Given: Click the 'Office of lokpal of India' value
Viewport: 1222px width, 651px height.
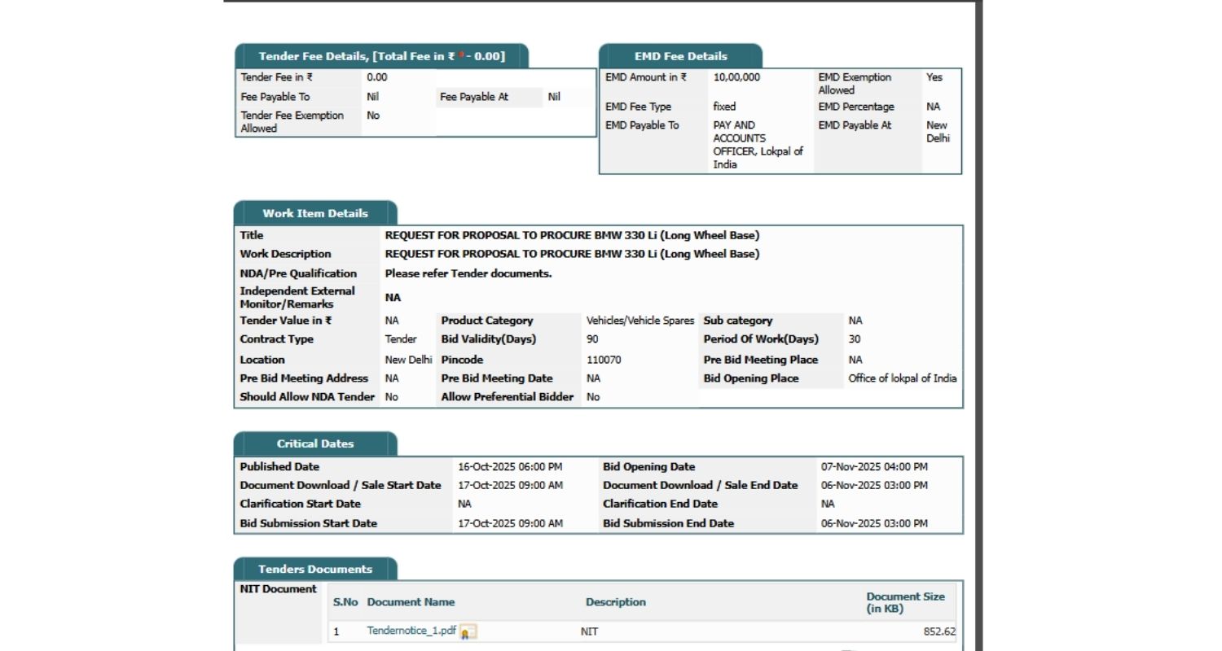Looking at the screenshot, I should (x=902, y=378).
